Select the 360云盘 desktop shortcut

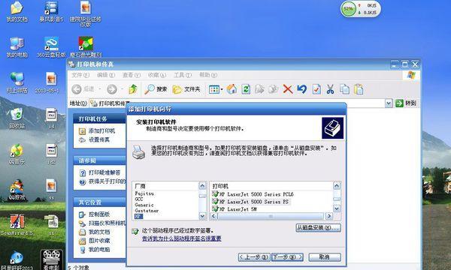tap(51, 47)
